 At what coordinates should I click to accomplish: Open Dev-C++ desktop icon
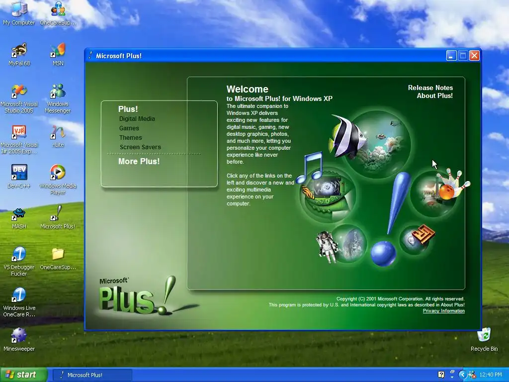click(x=19, y=177)
